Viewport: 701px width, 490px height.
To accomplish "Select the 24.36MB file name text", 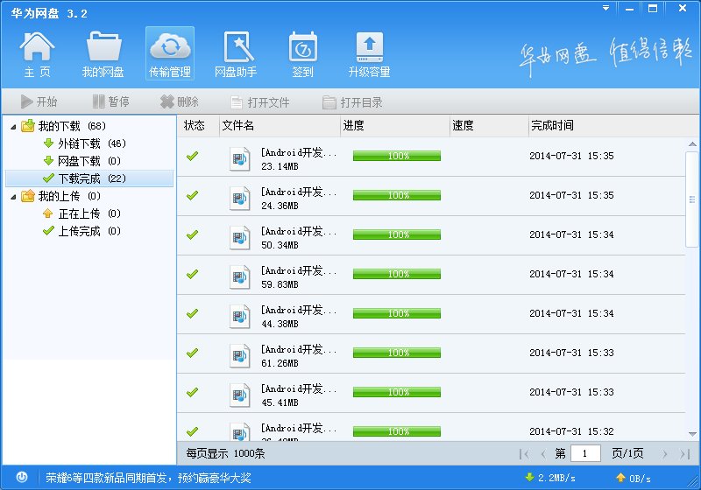I will pos(299,192).
